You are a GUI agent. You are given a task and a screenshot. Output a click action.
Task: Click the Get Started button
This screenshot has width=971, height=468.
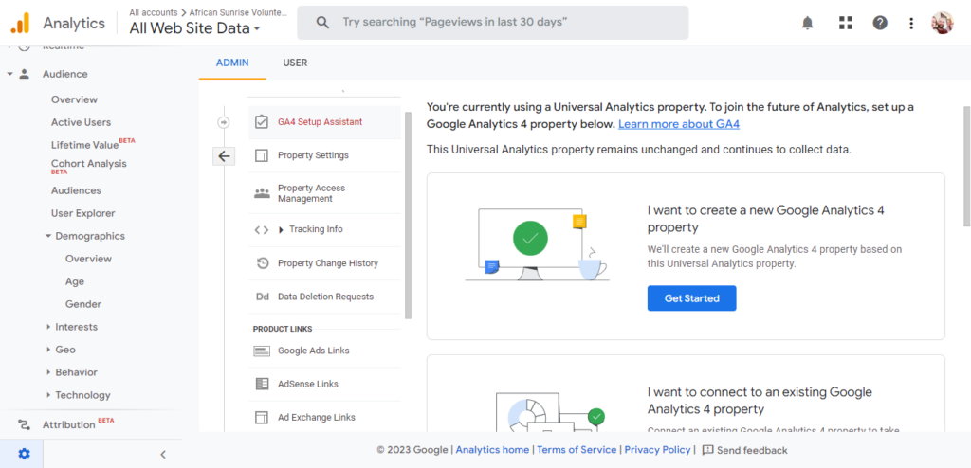[691, 298]
